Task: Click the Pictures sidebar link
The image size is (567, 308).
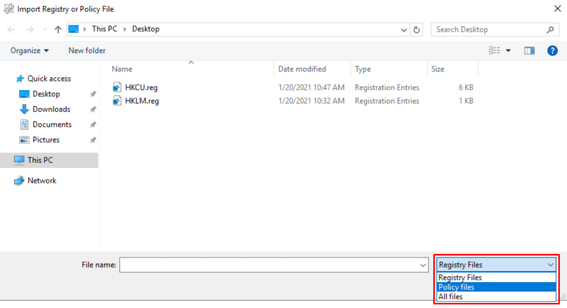Action: click(x=46, y=140)
